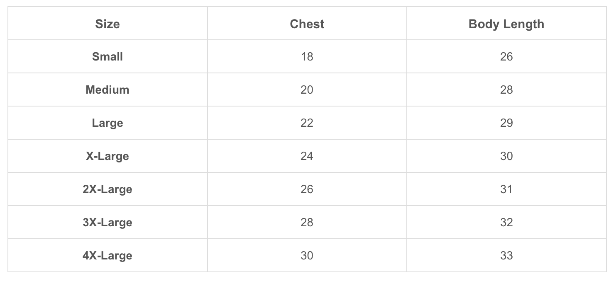This screenshot has height=281, width=616.
Task: Click the body length 29 for Large
Action: click(x=506, y=123)
